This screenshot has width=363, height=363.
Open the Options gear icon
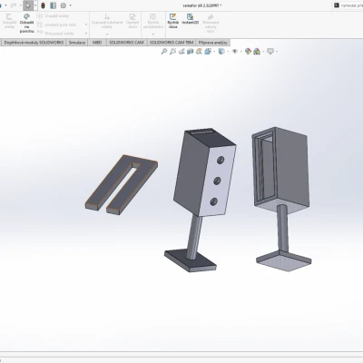click(63, 5)
